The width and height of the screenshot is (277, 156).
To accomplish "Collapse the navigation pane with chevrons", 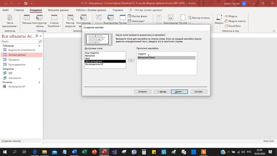I will point(41,36).
